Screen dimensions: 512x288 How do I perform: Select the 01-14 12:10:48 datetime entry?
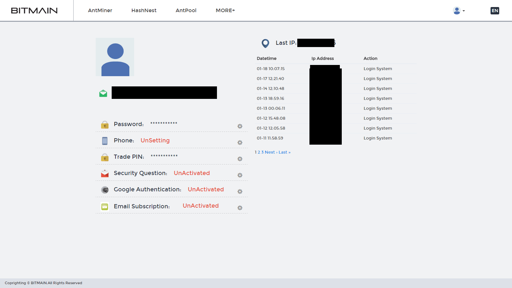click(270, 89)
